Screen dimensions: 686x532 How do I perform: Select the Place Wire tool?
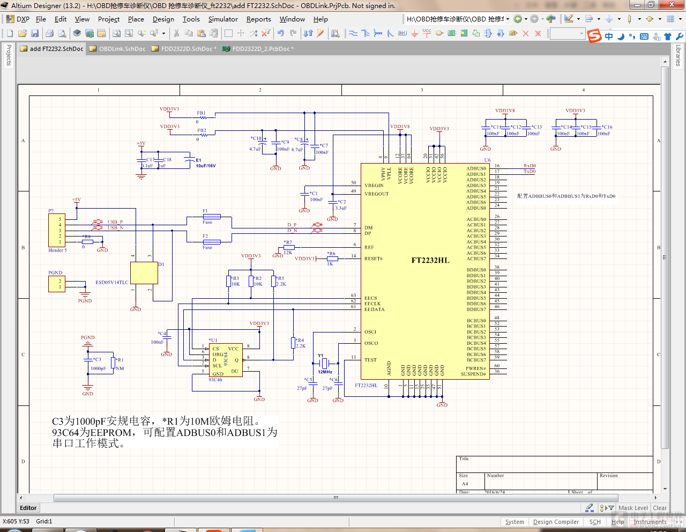(353, 33)
